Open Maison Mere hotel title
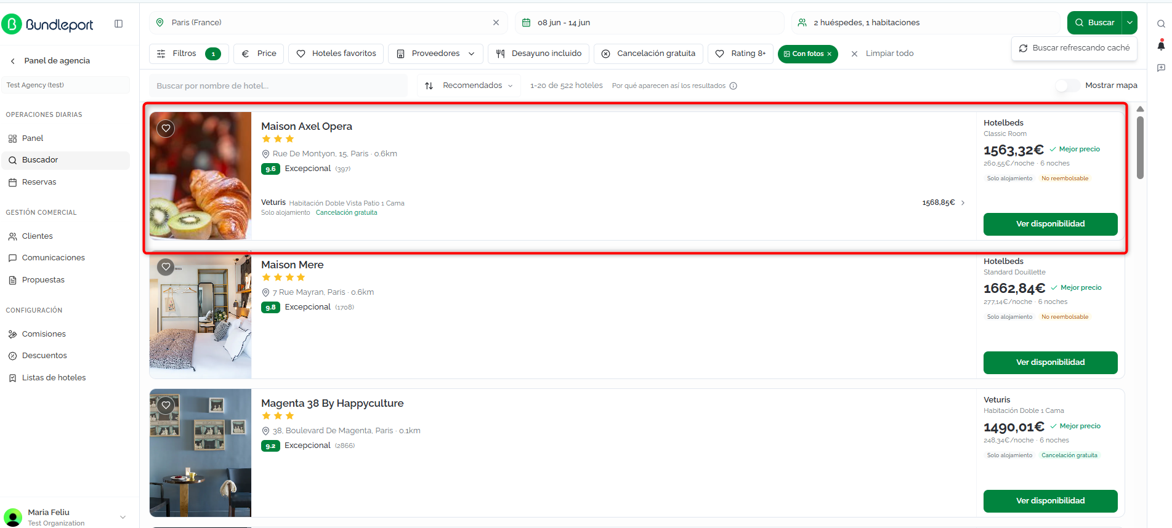Image resolution: width=1172 pixels, height=528 pixels. click(x=293, y=265)
